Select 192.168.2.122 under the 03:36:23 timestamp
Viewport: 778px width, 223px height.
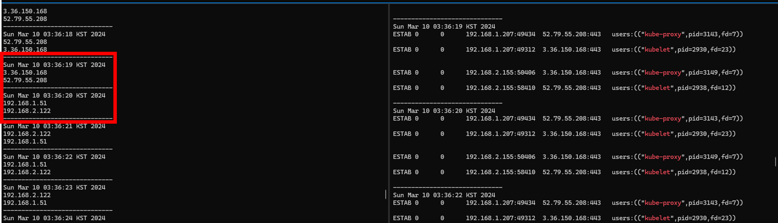click(x=27, y=195)
